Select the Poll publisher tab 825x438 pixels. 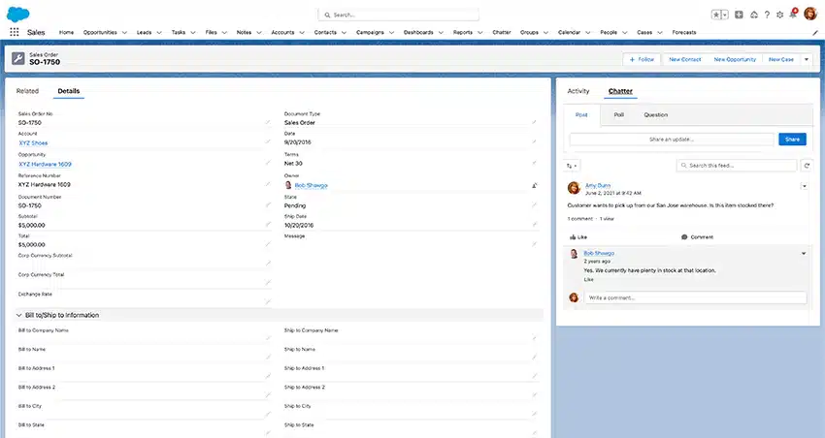[619, 114]
